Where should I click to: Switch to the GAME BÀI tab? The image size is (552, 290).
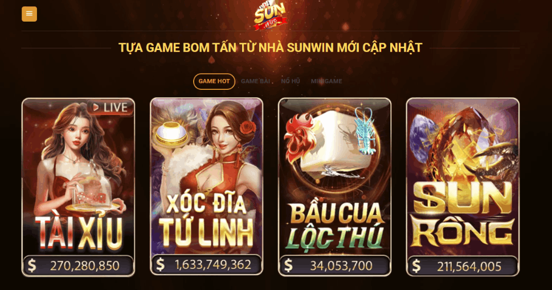[255, 81]
